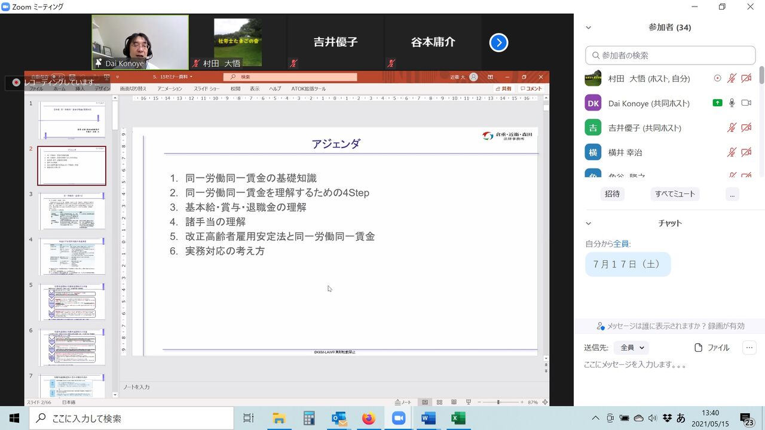Open Word from the taskbar

pyautogui.click(x=429, y=418)
